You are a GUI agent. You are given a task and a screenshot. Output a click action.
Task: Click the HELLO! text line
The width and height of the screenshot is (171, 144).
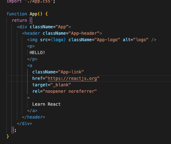pos(37,53)
